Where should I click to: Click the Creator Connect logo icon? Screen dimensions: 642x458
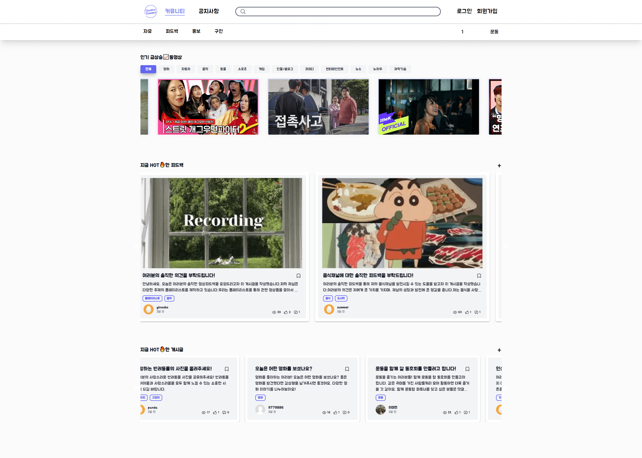pyautogui.click(x=151, y=12)
